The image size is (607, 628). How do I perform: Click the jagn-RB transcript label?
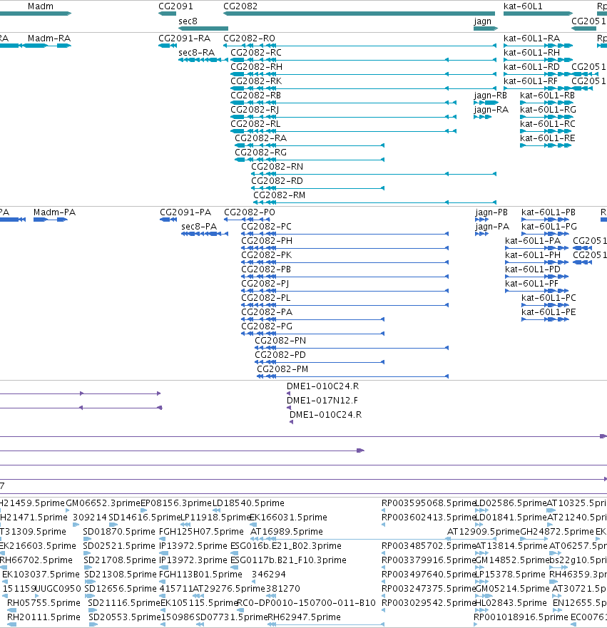(x=491, y=96)
